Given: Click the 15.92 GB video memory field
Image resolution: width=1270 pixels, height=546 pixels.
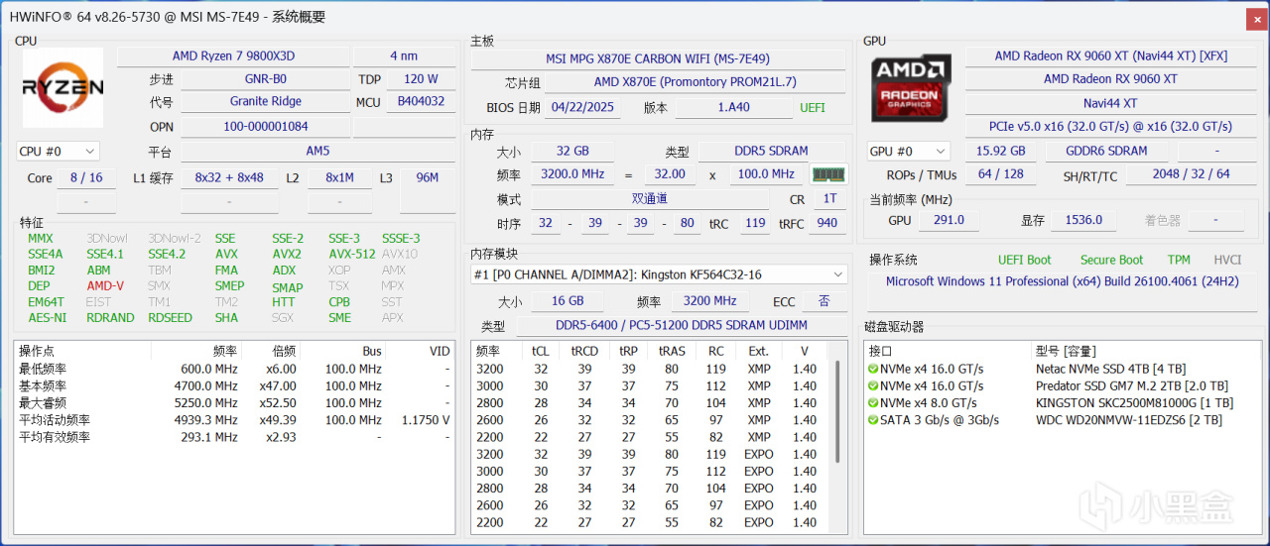Looking at the screenshot, I should coord(1000,151).
